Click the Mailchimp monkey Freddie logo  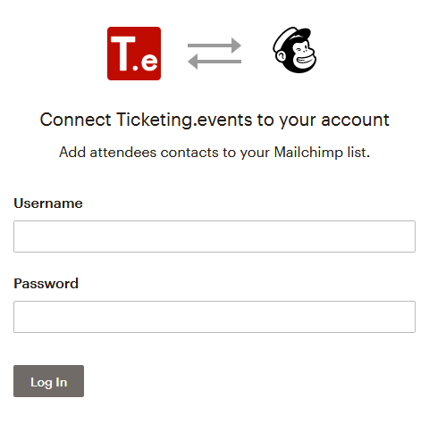(295, 50)
